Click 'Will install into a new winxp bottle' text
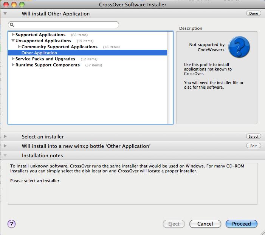The width and height of the screenshot is (265, 235). (86, 146)
